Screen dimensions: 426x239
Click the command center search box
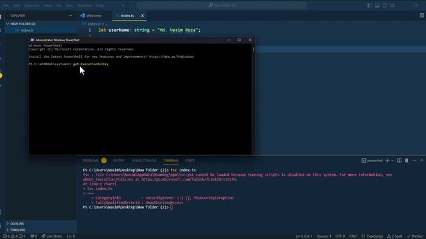[x=222, y=5]
